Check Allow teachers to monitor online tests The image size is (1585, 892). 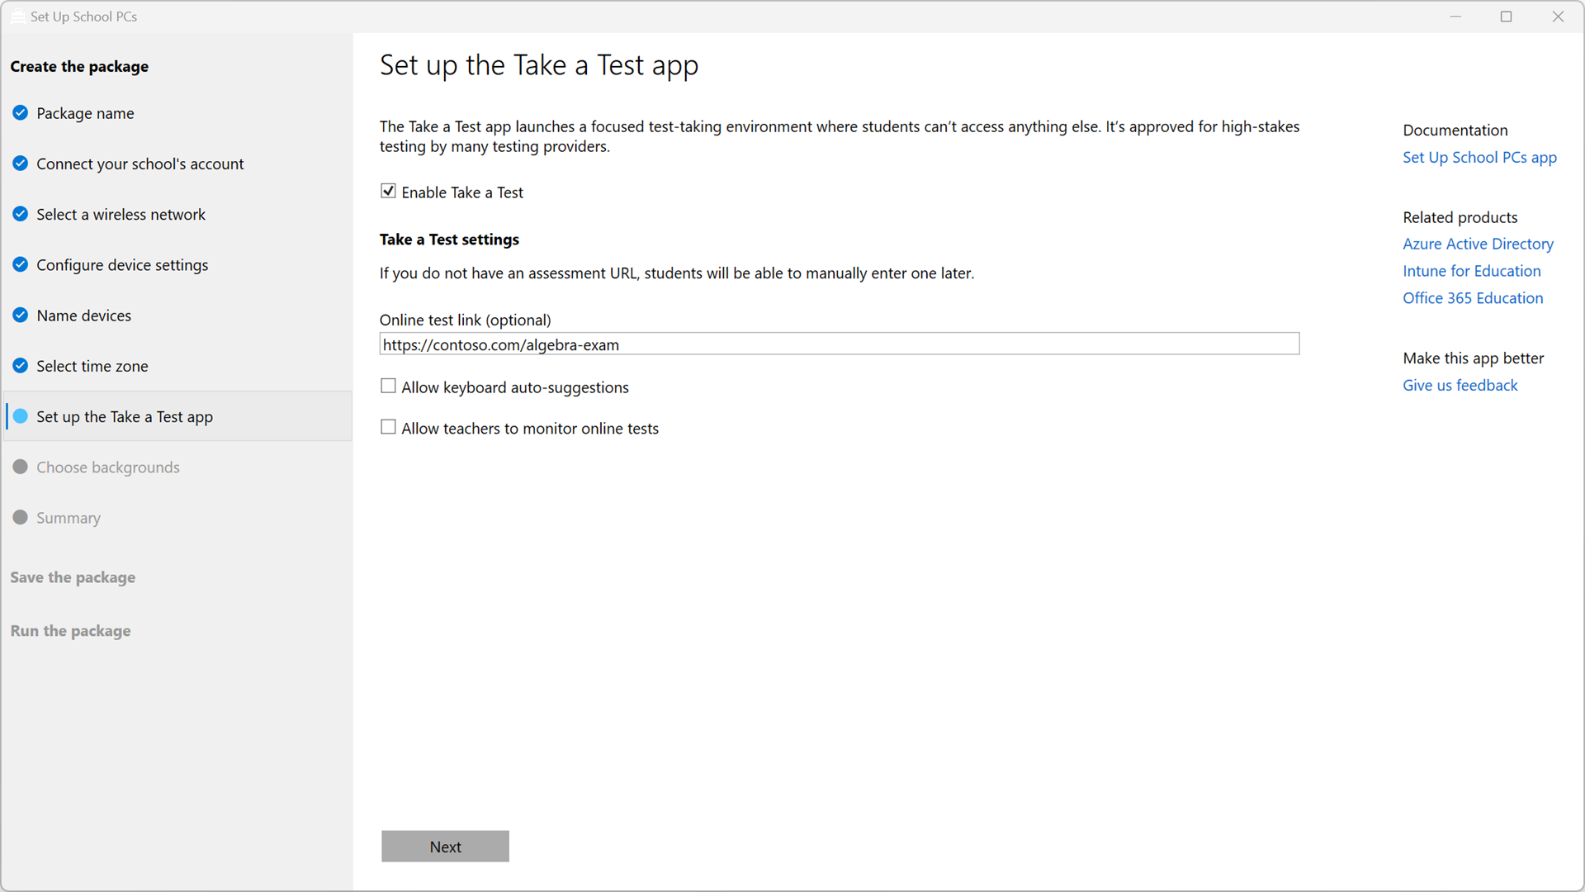click(x=388, y=427)
